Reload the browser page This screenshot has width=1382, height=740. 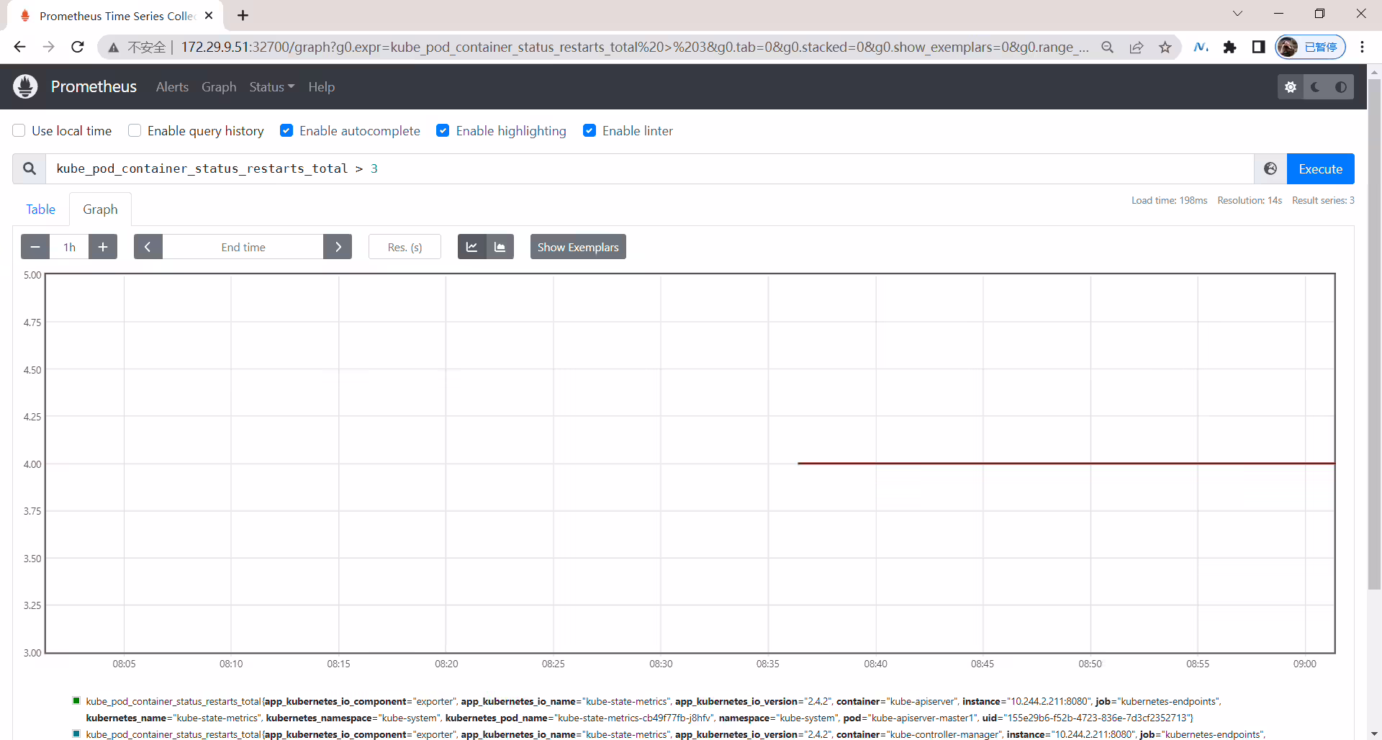click(78, 48)
